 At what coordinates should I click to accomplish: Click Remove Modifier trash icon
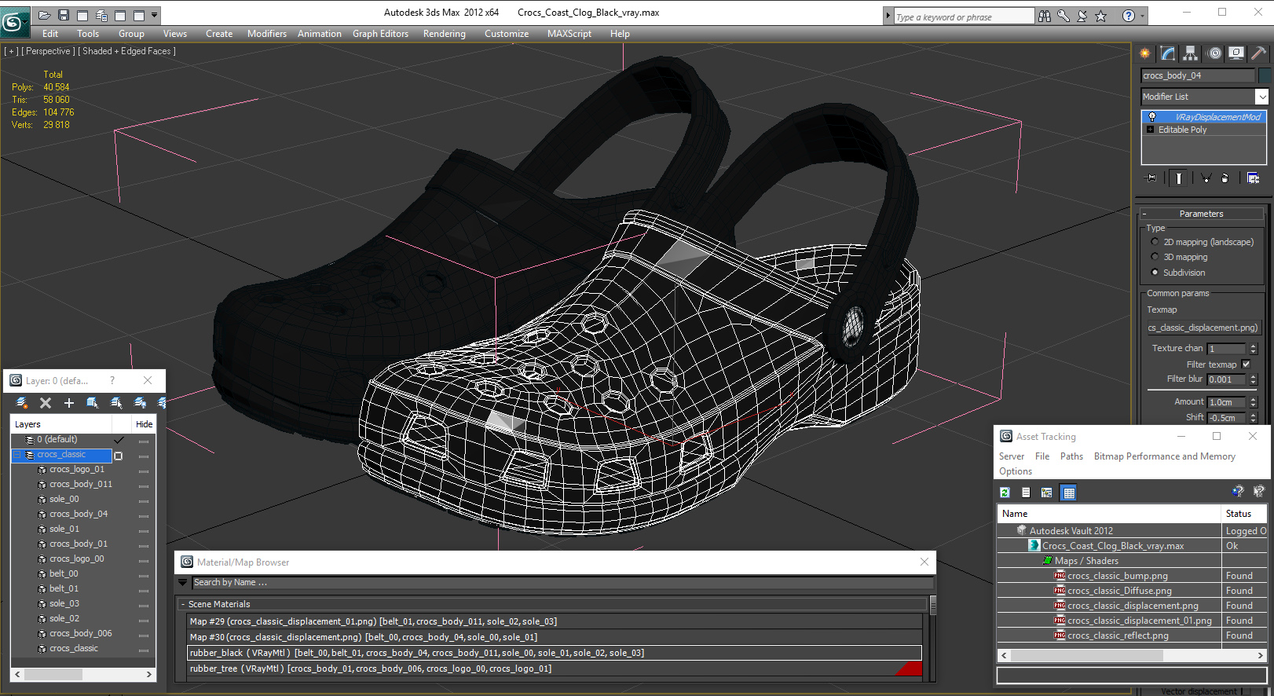(x=1225, y=178)
